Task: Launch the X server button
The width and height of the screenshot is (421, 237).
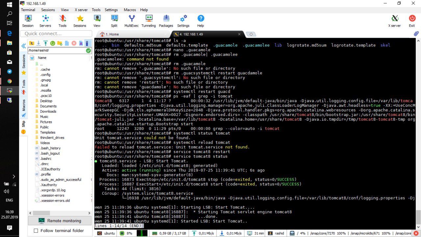Action: click(395, 21)
